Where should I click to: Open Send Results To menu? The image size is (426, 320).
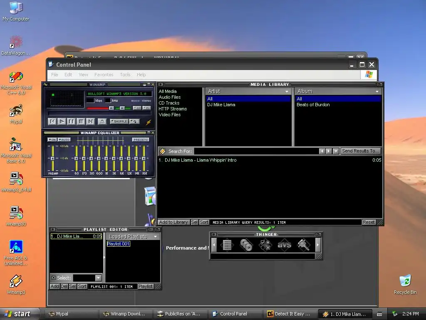pos(360,151)
